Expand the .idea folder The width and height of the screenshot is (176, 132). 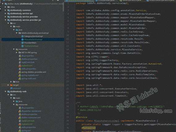5,7
